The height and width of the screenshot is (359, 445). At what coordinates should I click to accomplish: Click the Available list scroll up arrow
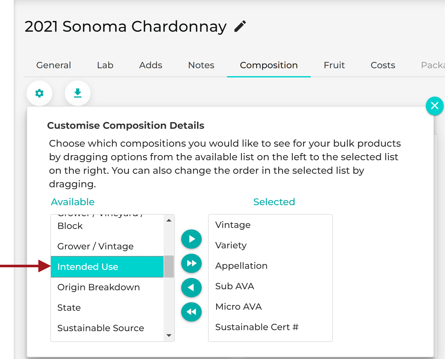pos(169,220)
